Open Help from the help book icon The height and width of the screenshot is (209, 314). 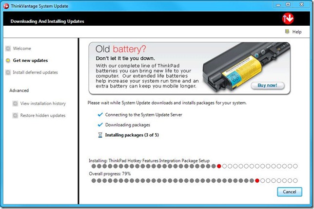[x=287, y=32]
